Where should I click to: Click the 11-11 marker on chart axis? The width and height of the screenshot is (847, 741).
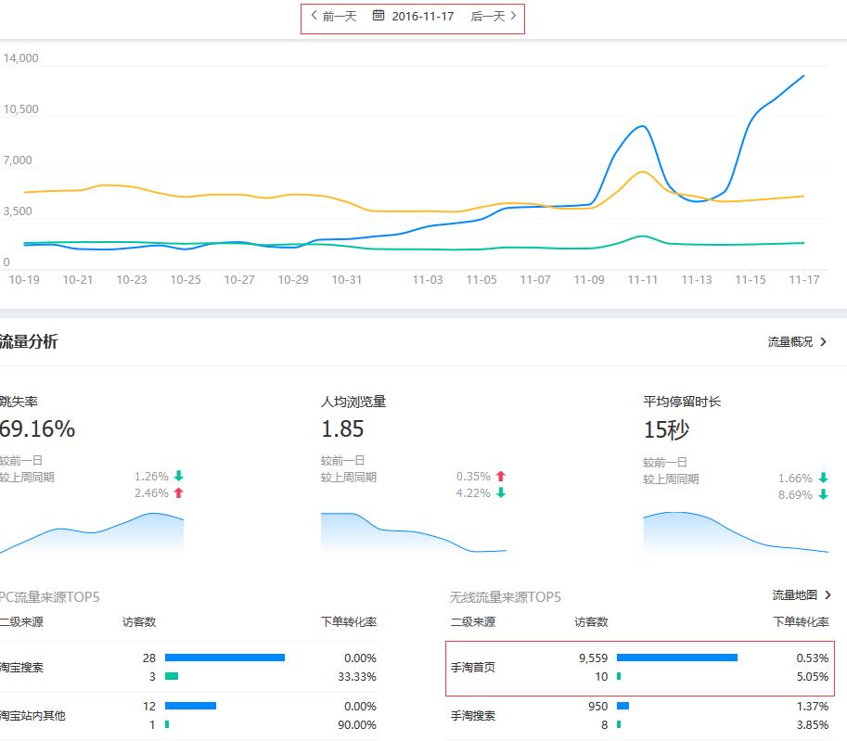pos(642,280)
